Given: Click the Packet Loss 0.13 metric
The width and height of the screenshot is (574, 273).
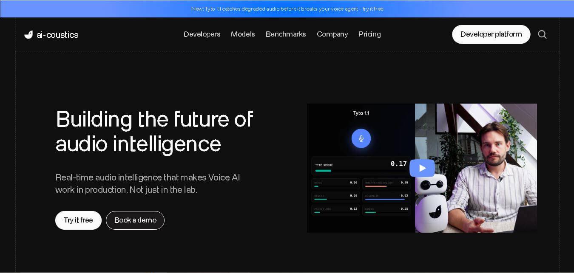Looking at the screenshot, I should coord(336,210).
